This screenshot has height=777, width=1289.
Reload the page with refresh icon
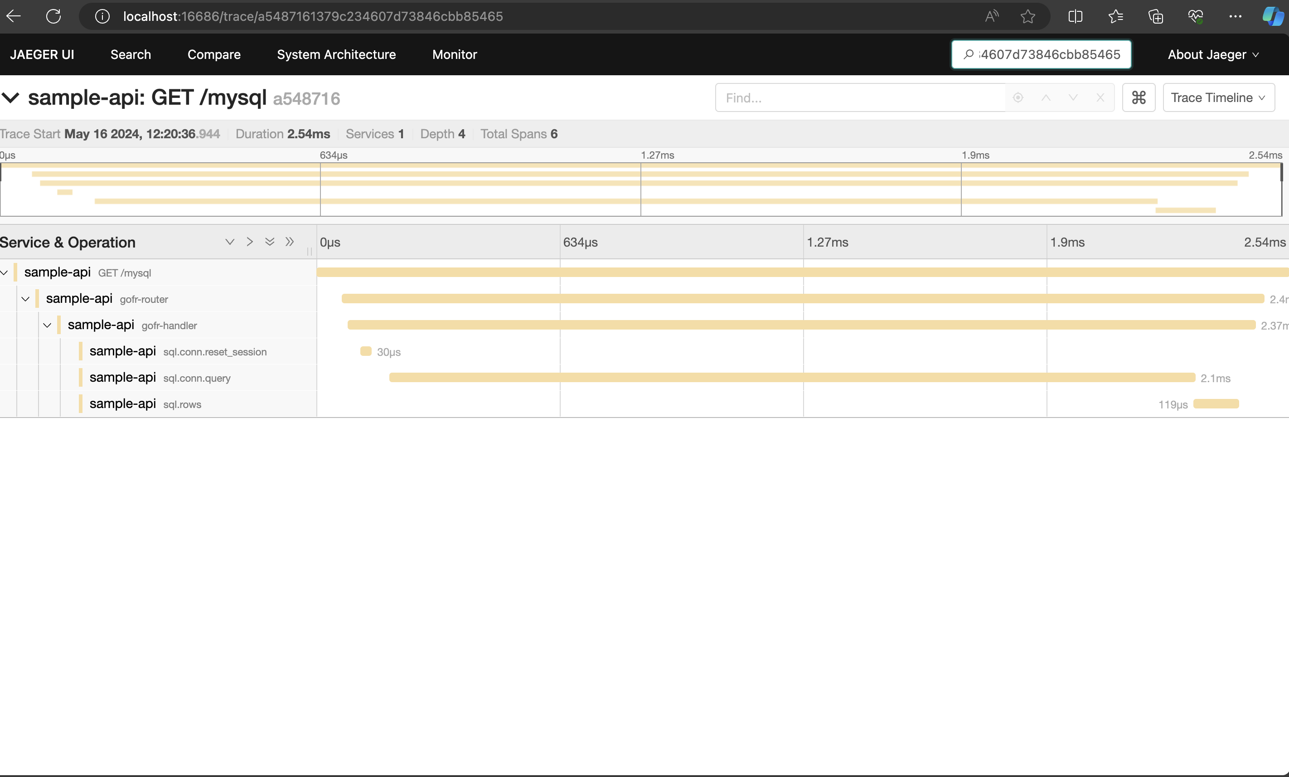click(53, 16)
